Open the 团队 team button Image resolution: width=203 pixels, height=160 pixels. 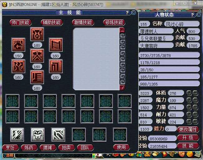click(x=85, y=148)
